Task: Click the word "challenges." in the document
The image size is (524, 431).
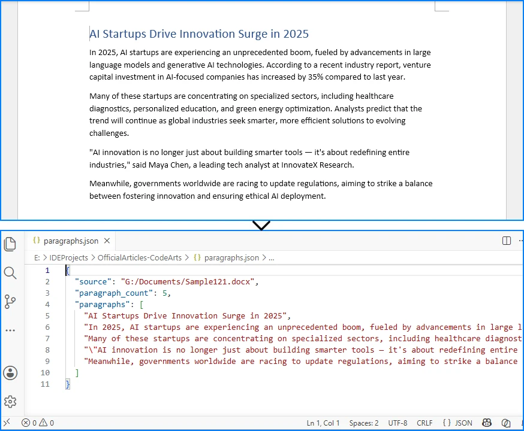Action: (x=109, y=133)
